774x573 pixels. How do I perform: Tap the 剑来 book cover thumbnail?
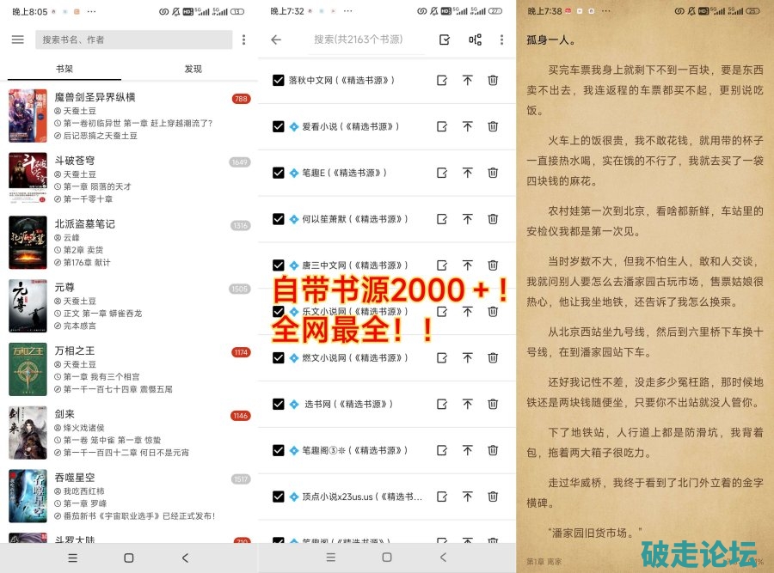coord(28,432)
